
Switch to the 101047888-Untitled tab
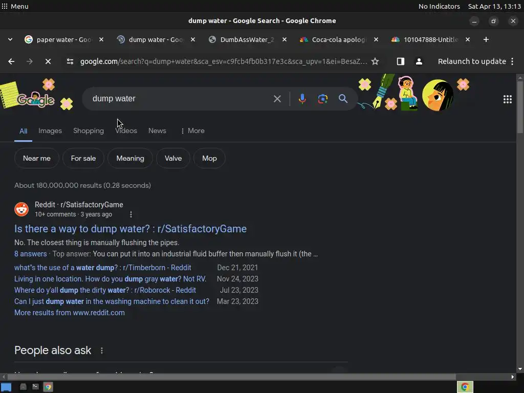[x=430, y=39]
